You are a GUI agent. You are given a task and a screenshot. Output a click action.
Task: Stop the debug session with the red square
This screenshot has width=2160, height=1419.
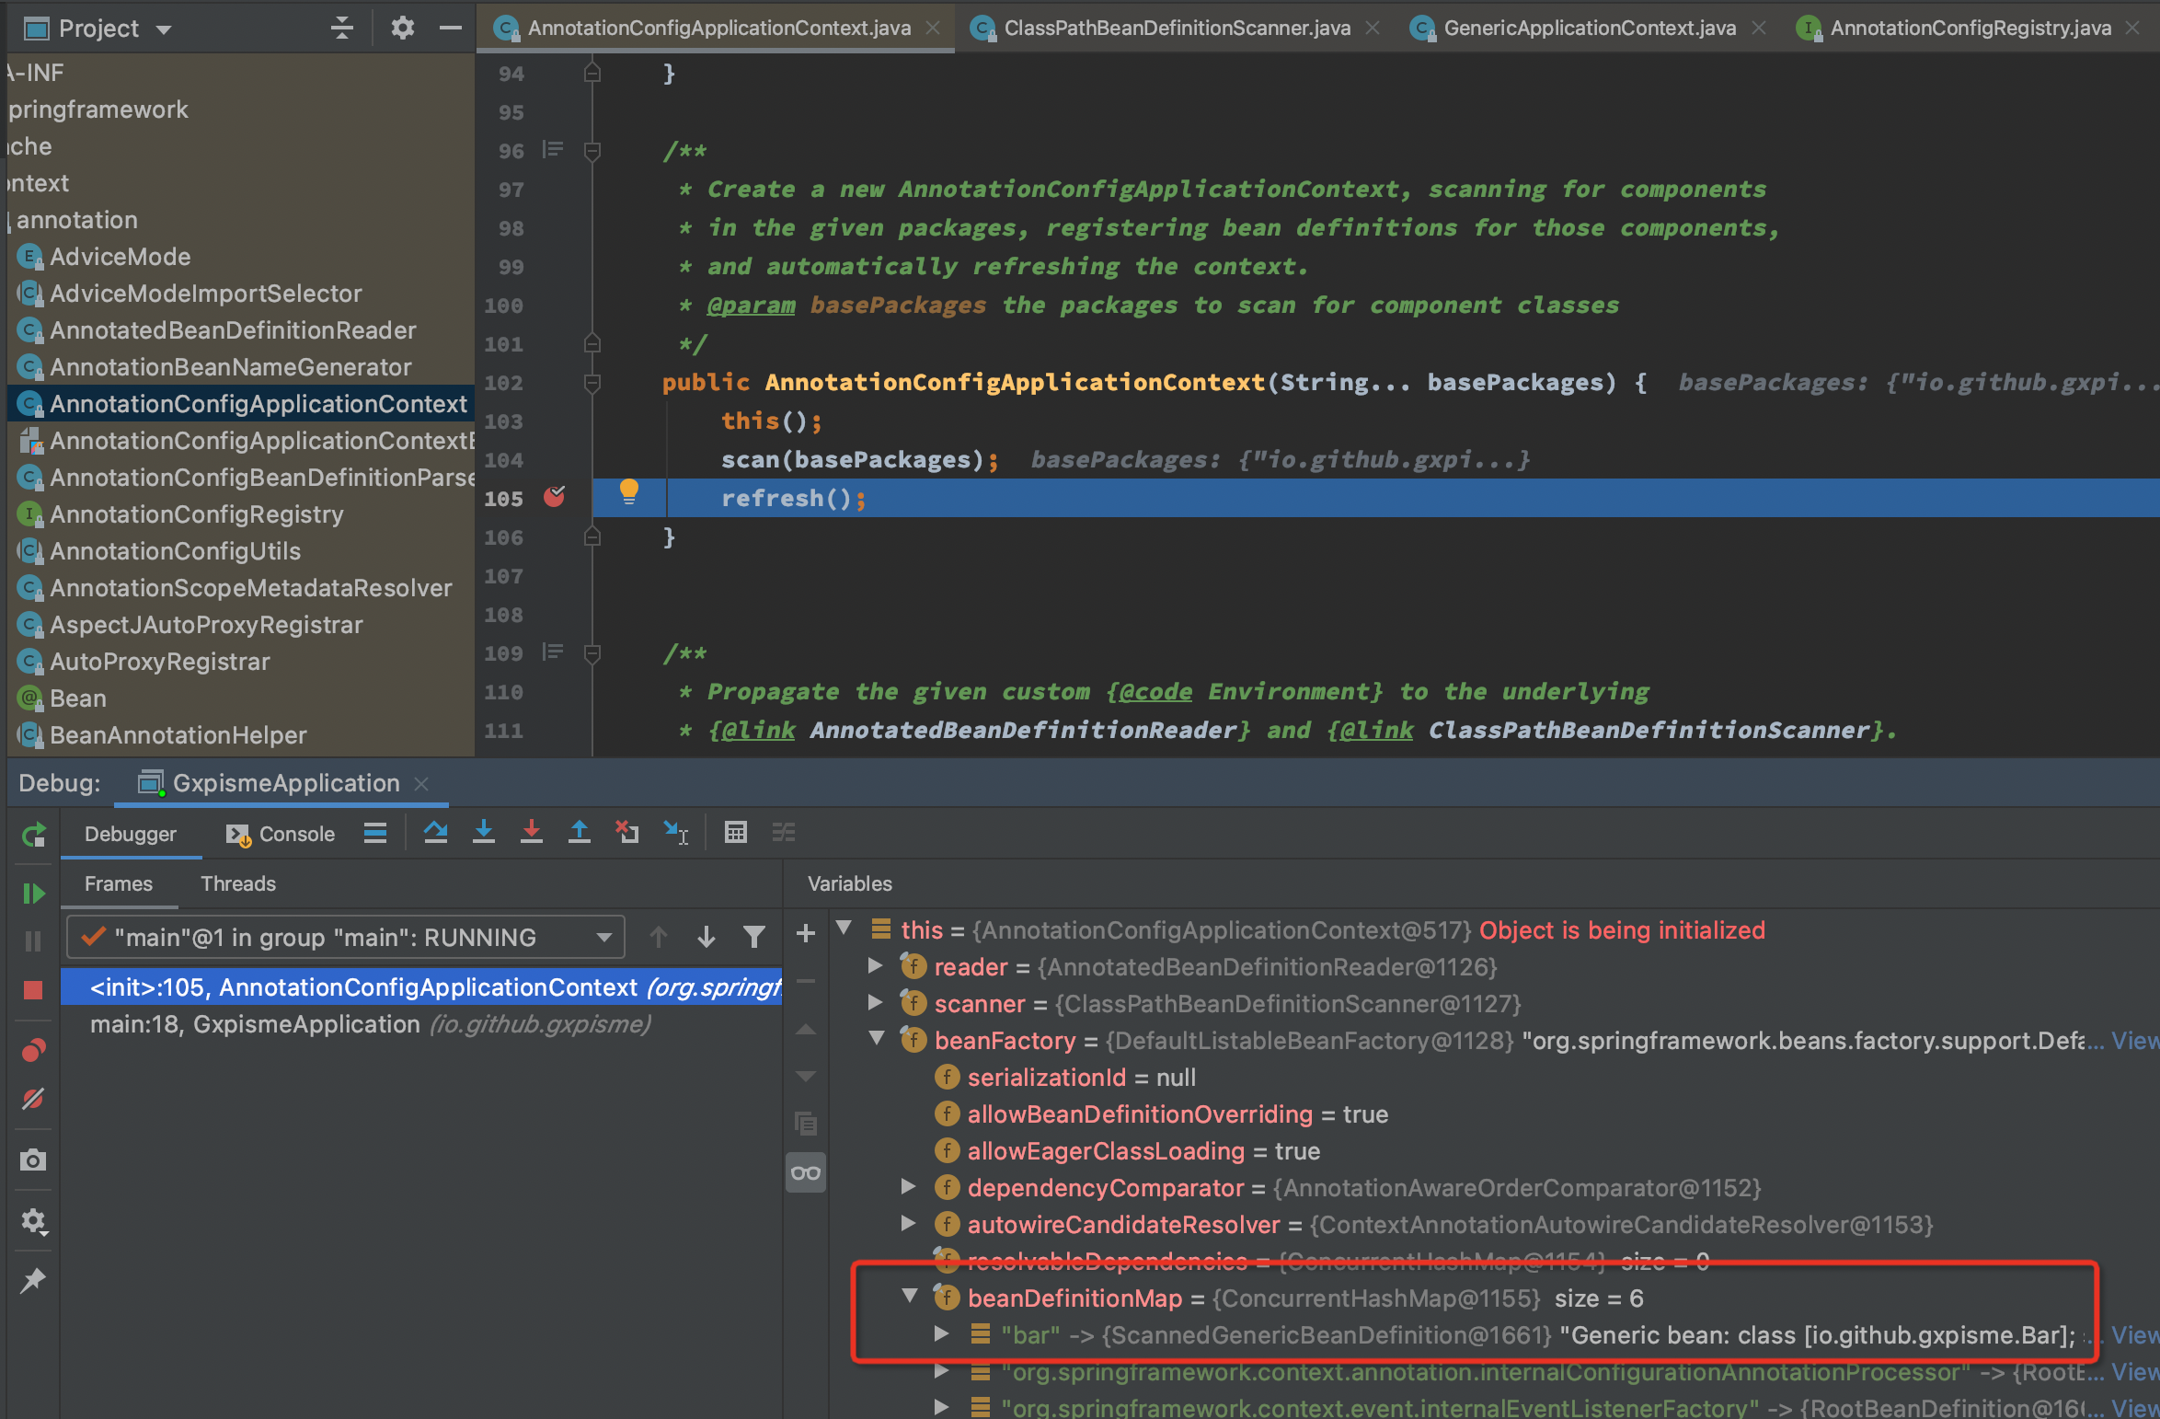[x=33, y=990]
